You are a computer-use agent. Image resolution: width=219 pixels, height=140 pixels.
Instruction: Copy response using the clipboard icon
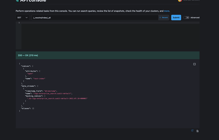tap(197, 131)
